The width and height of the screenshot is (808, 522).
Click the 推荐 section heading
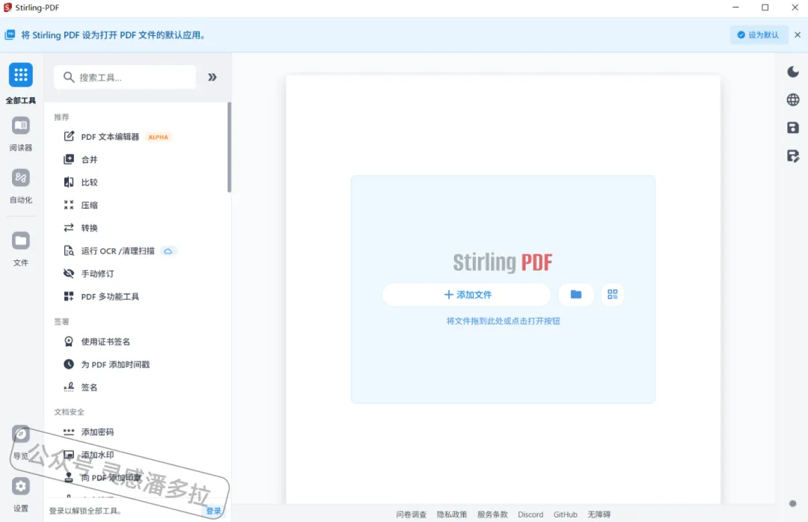(x=61, y=117)
